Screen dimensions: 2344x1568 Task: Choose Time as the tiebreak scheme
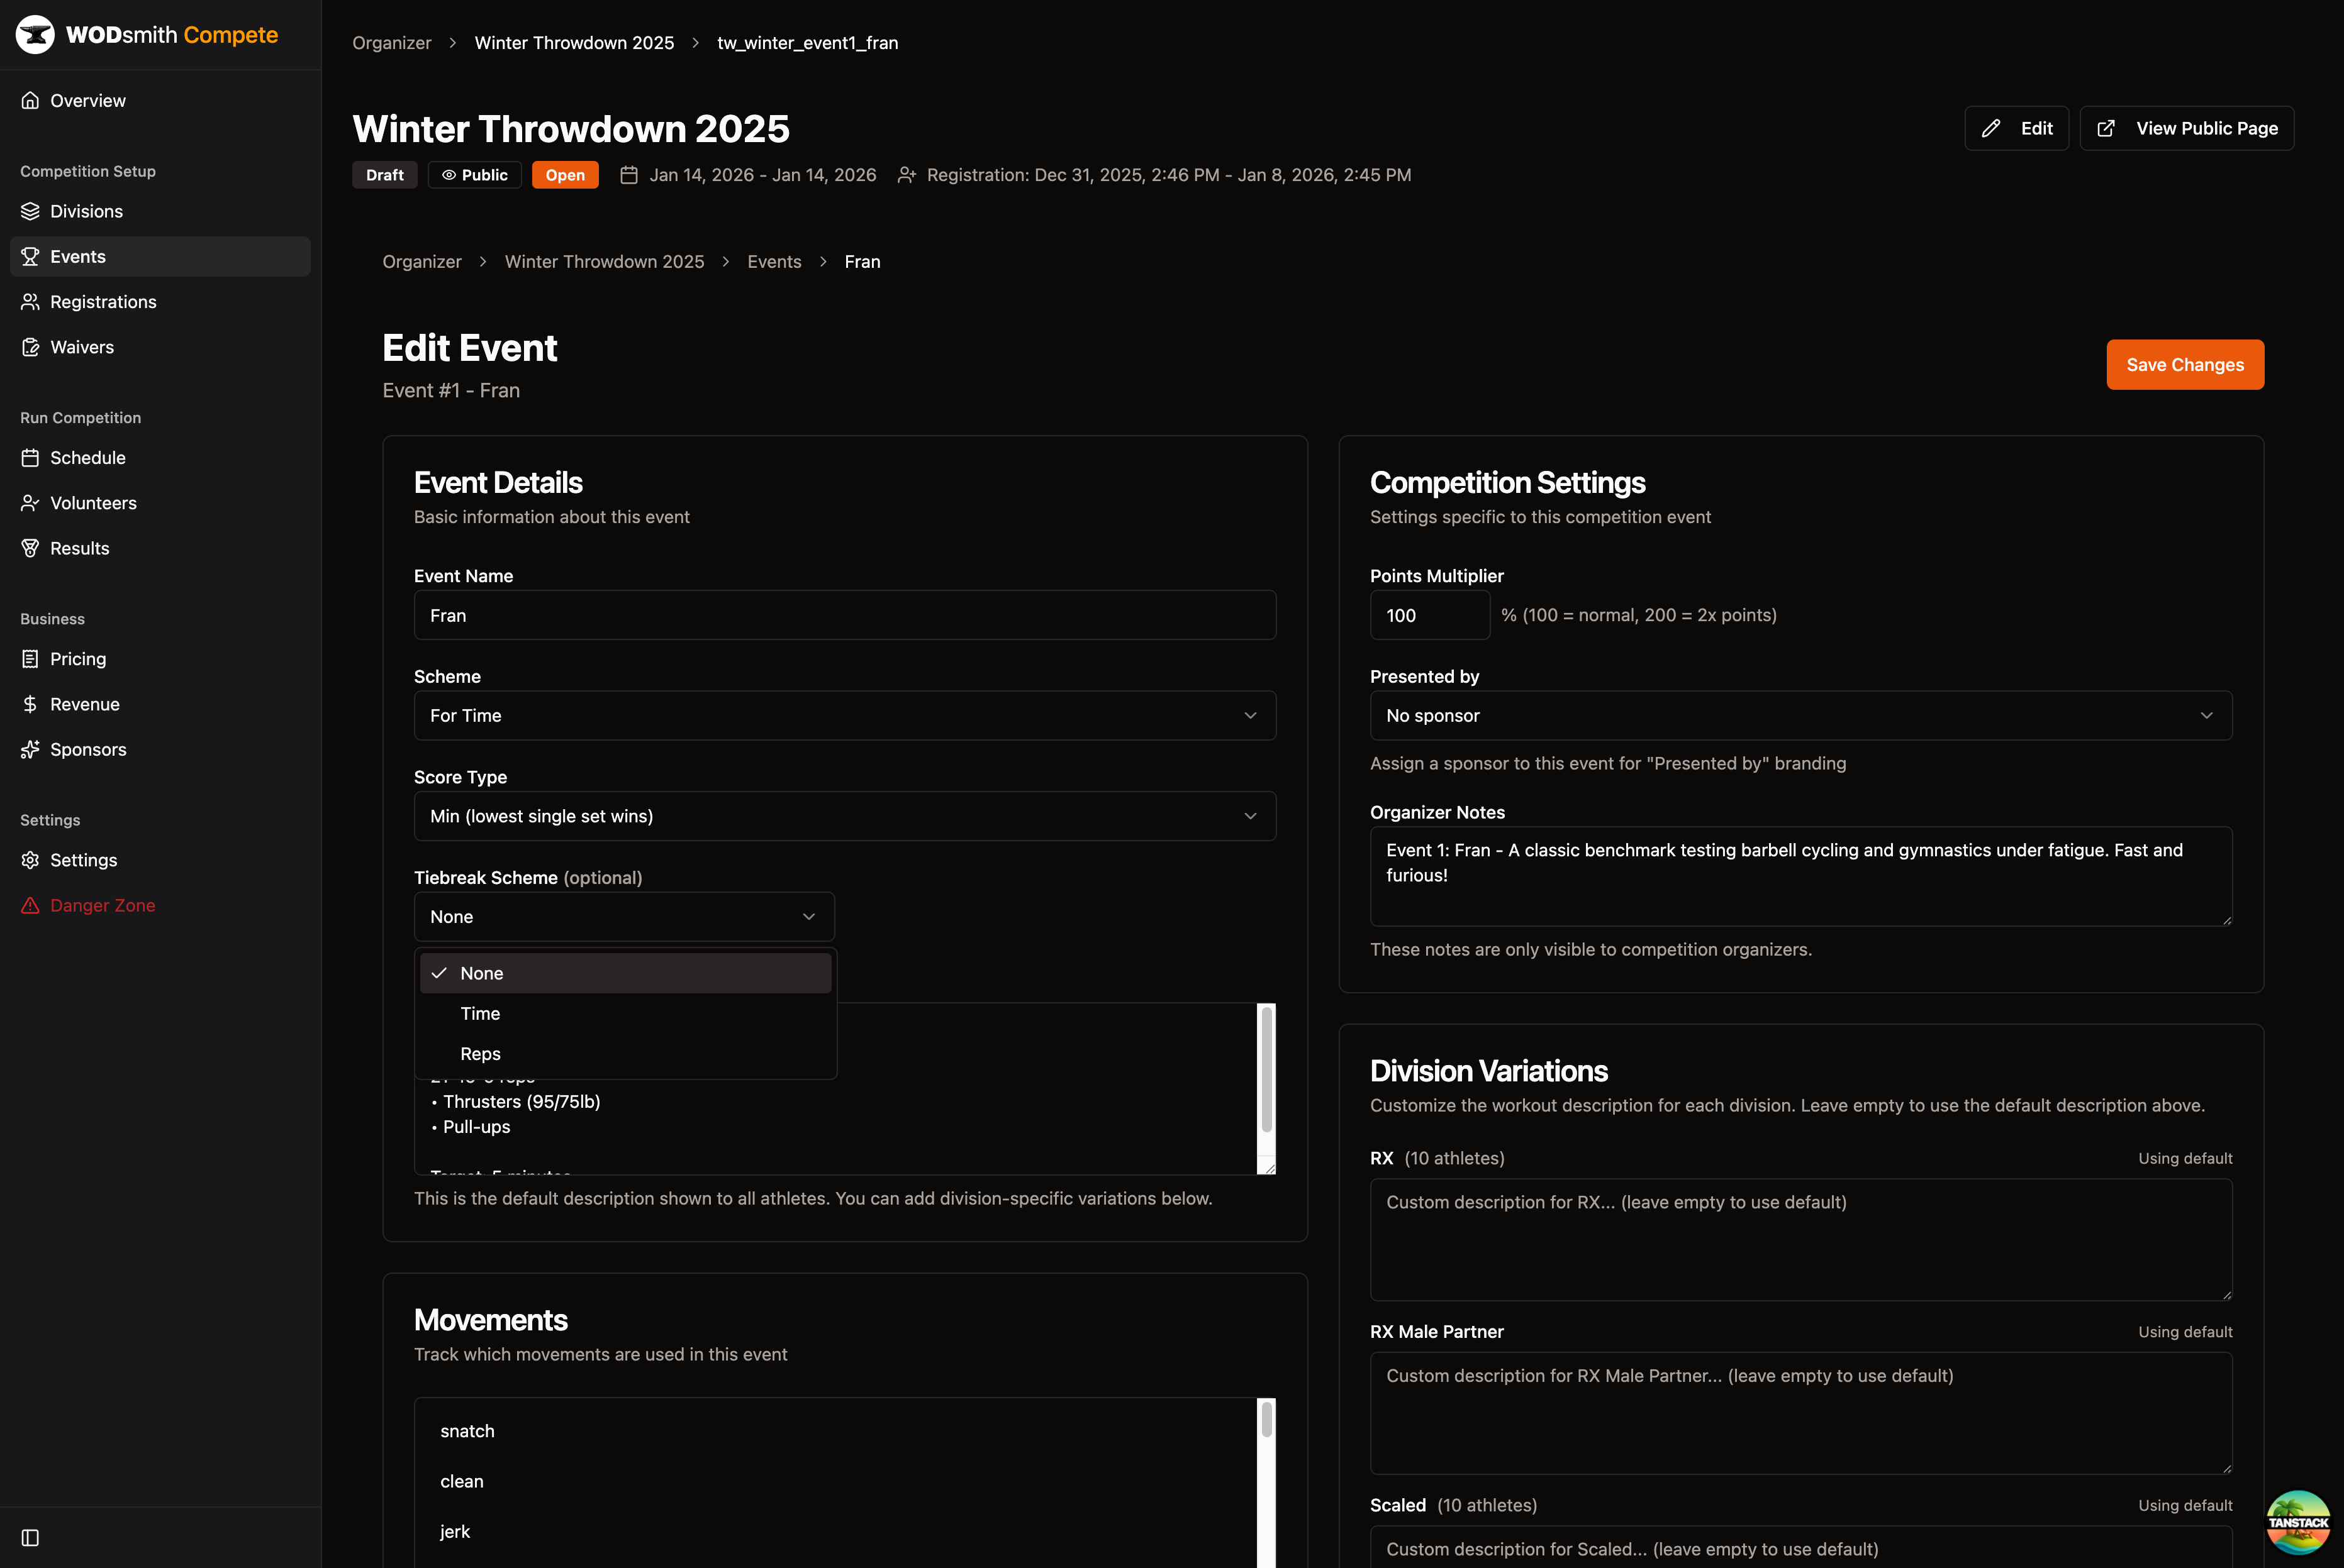click(625, 1013)
